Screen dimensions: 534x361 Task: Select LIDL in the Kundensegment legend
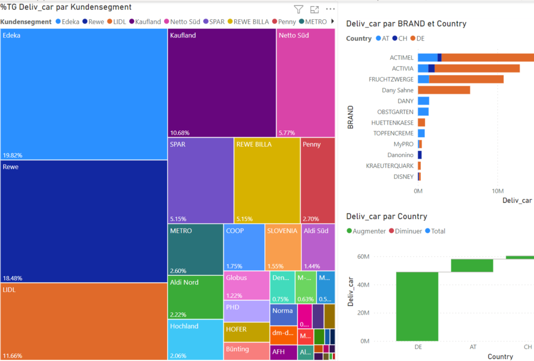tap(116, 22)
